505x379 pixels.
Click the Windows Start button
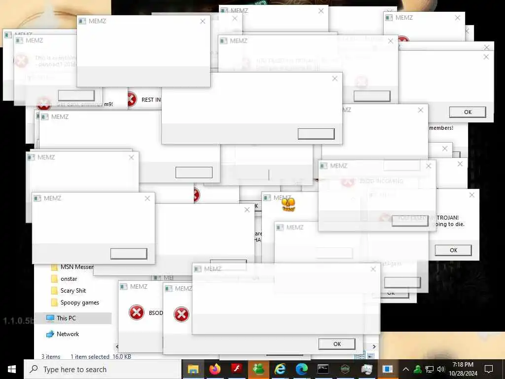click(x=12, y=369)
